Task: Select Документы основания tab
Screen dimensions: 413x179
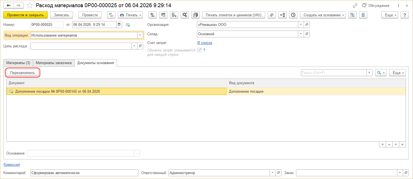Action: 96,63
